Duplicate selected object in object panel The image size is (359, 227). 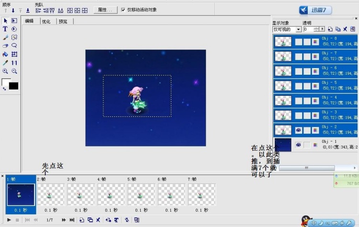click(338, 29)
